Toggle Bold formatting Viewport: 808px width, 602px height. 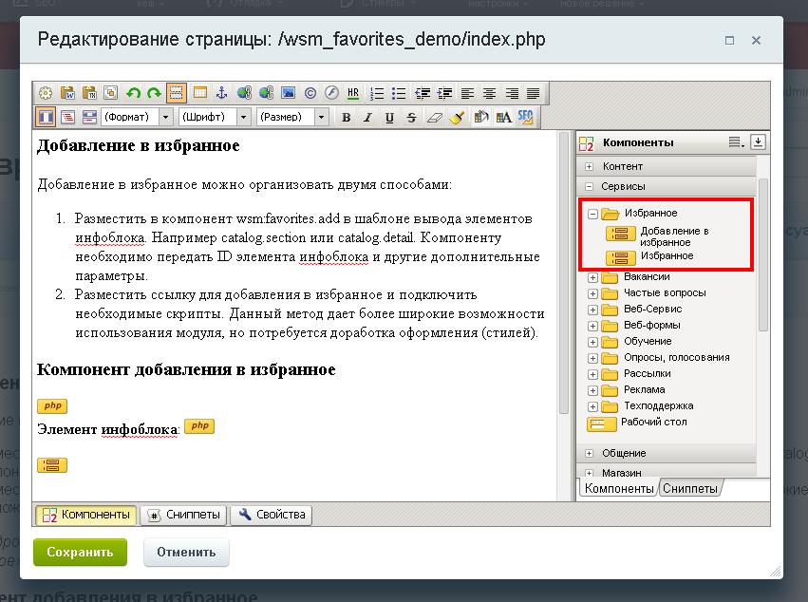pos(346,118)
